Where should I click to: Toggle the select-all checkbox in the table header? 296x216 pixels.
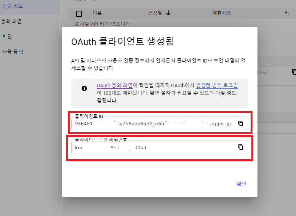pyautogui.click(x=79, y=14)
